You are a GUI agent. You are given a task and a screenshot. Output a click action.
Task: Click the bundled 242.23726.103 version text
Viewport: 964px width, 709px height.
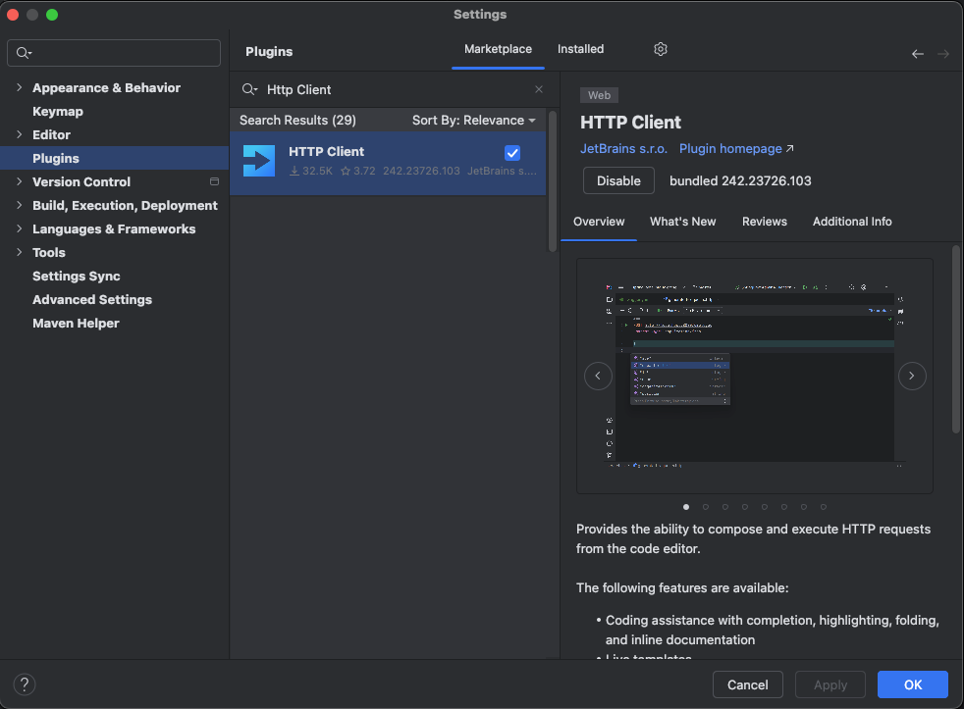pyautogui.click(x=740, y=180)
